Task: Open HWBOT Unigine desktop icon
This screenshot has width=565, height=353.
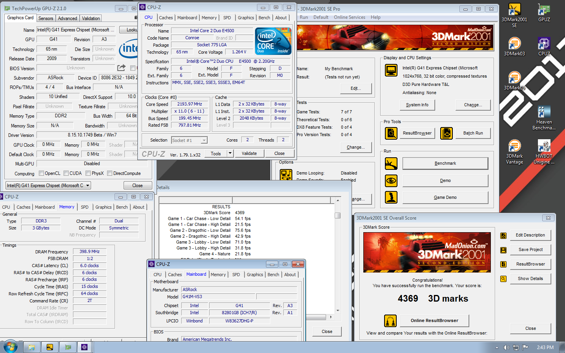Action: pyautogui.click(x=544, y=152)
